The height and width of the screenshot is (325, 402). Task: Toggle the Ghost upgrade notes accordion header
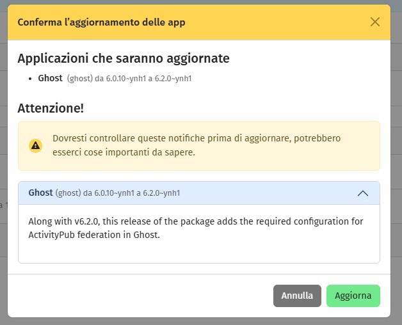pyautogui.click(x=192, y=193)
